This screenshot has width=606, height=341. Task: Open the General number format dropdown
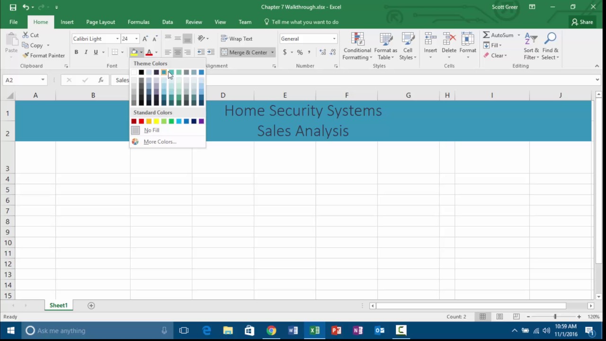(x=334, y=39)
